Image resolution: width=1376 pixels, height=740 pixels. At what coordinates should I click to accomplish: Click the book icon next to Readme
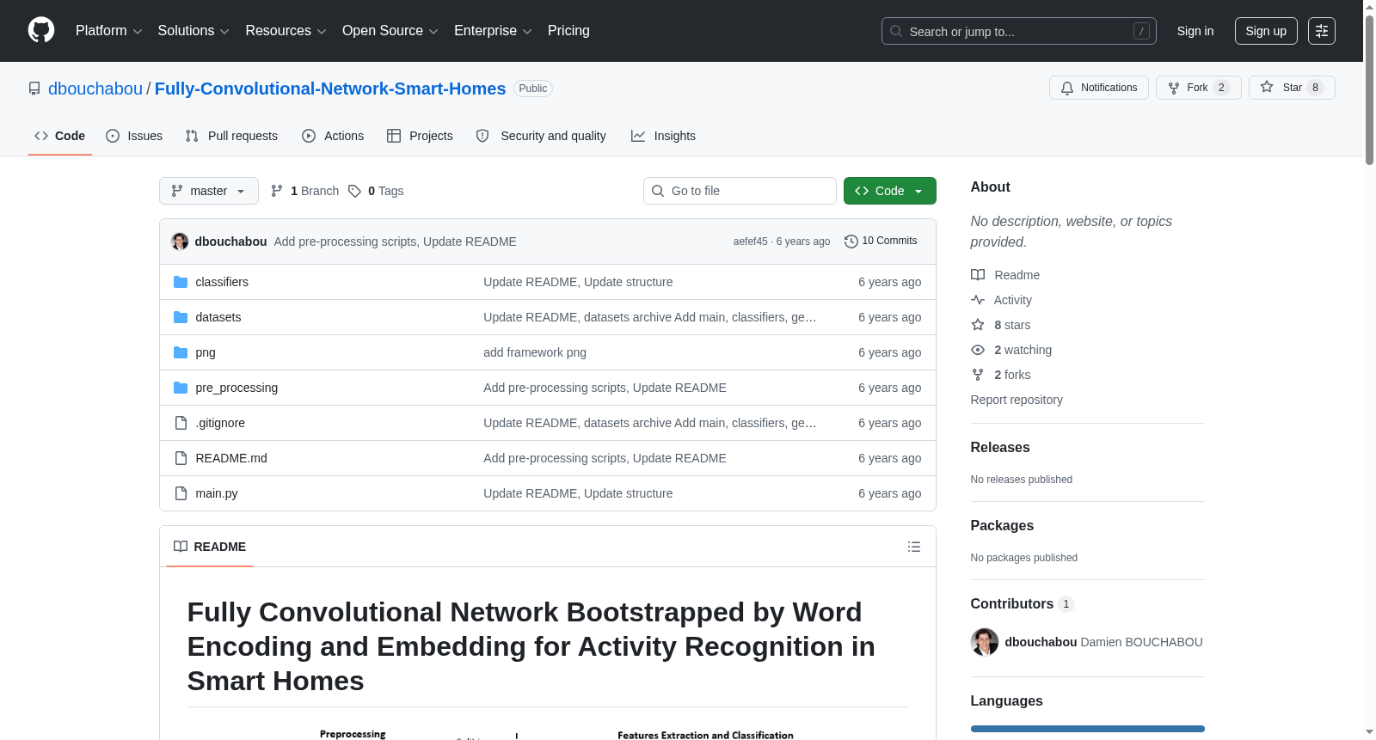[x=978, y=275]
